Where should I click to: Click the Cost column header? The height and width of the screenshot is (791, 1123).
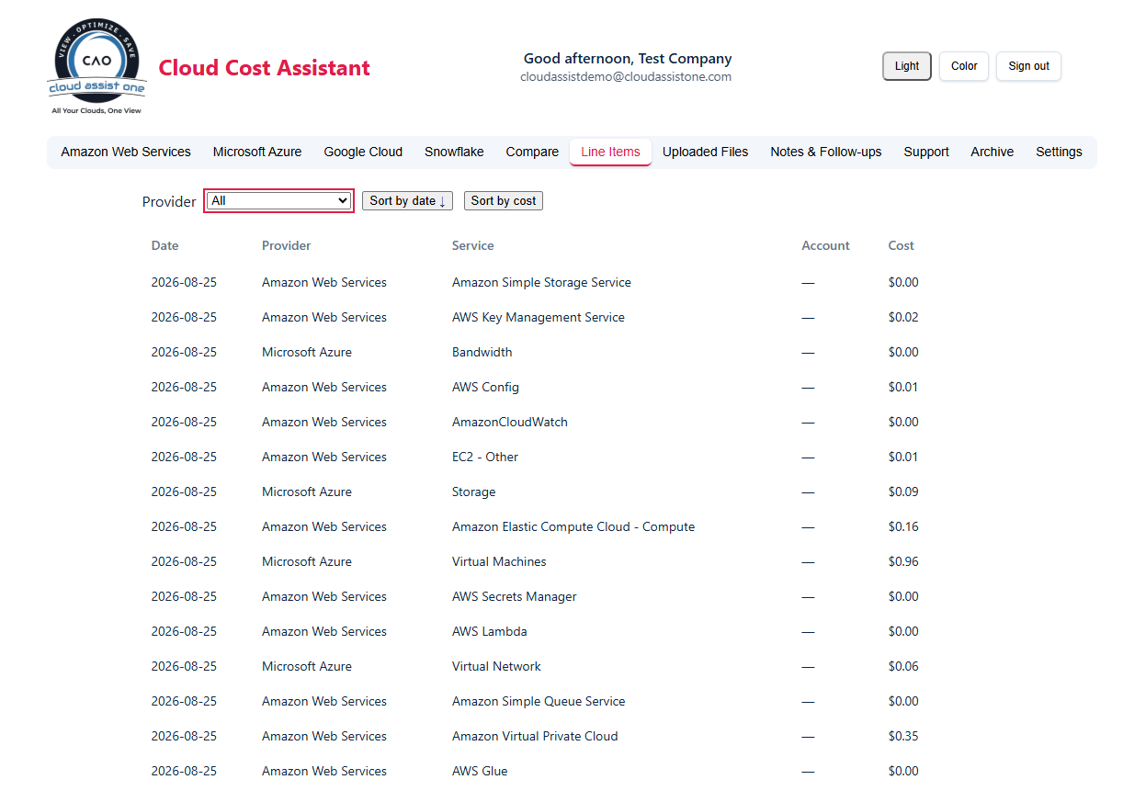[902, 245]
